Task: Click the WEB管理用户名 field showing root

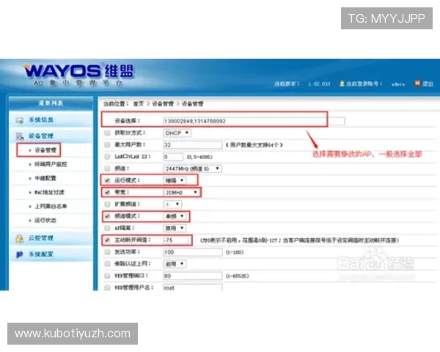Action: 193,287
